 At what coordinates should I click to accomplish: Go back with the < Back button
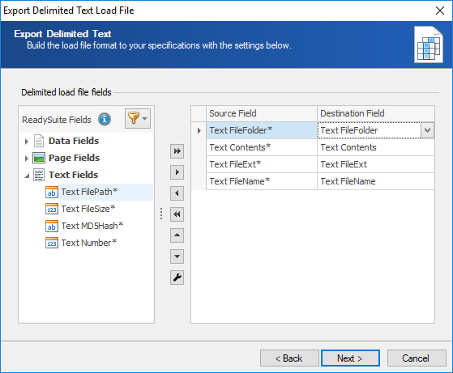(x=289, y=358)
